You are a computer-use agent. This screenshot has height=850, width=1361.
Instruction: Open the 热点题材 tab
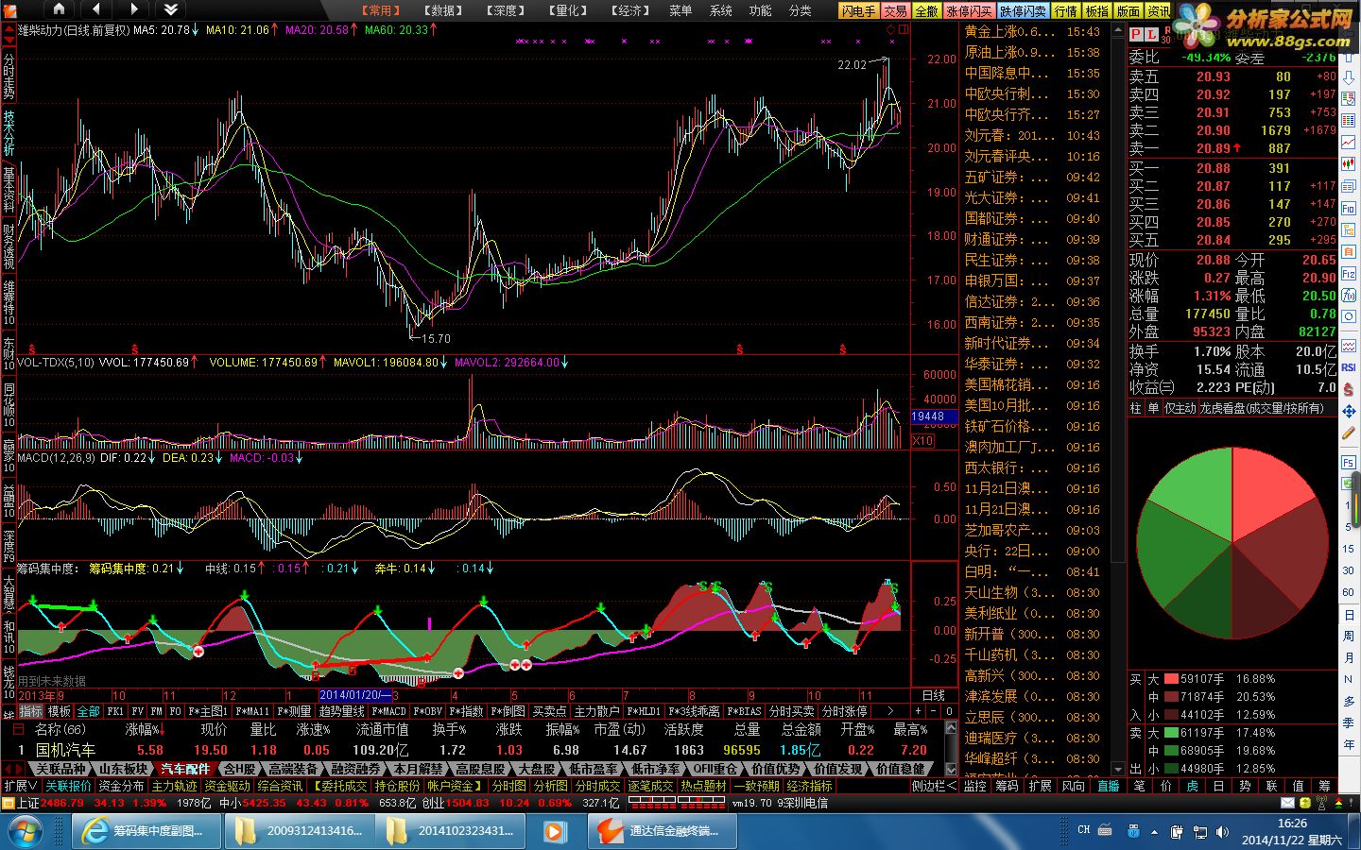tap(703, 786)
